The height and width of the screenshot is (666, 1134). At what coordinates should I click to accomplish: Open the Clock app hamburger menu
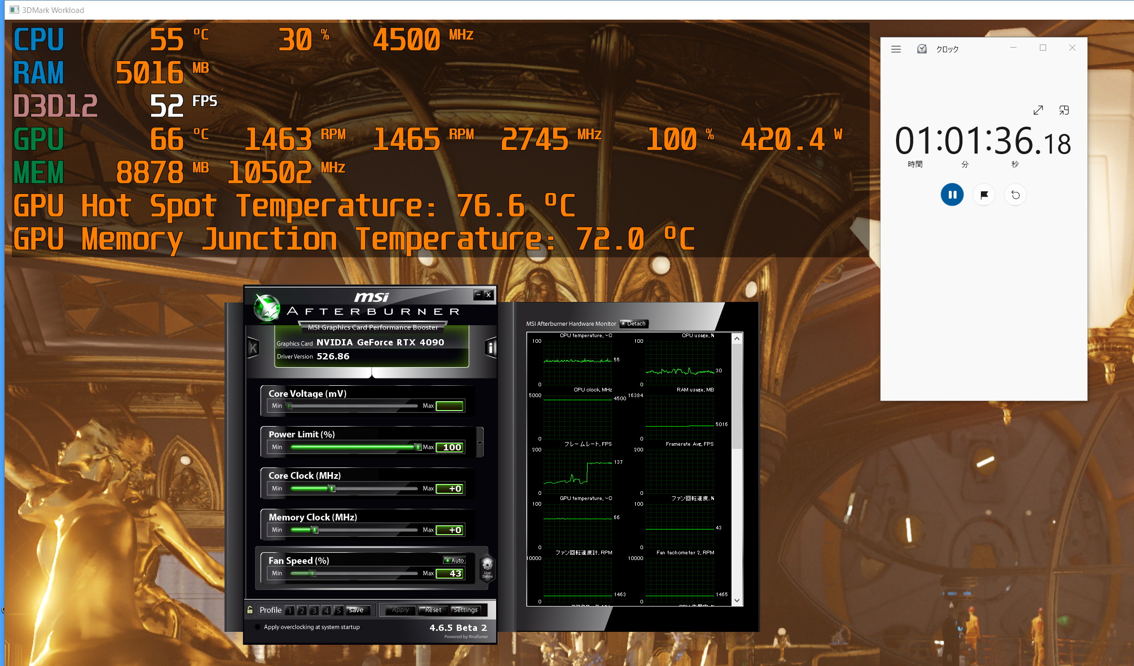[x=896, y=49]
